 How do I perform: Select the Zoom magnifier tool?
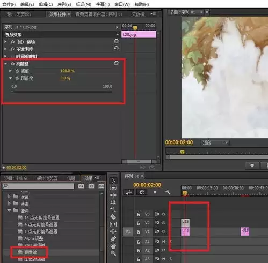tap(113, 253)
